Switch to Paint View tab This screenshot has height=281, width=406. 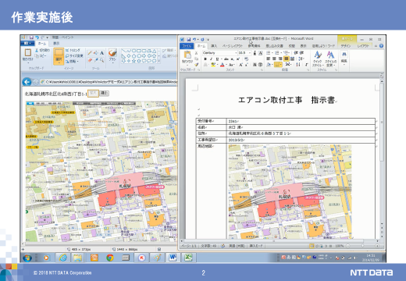(x=56, y=43)
